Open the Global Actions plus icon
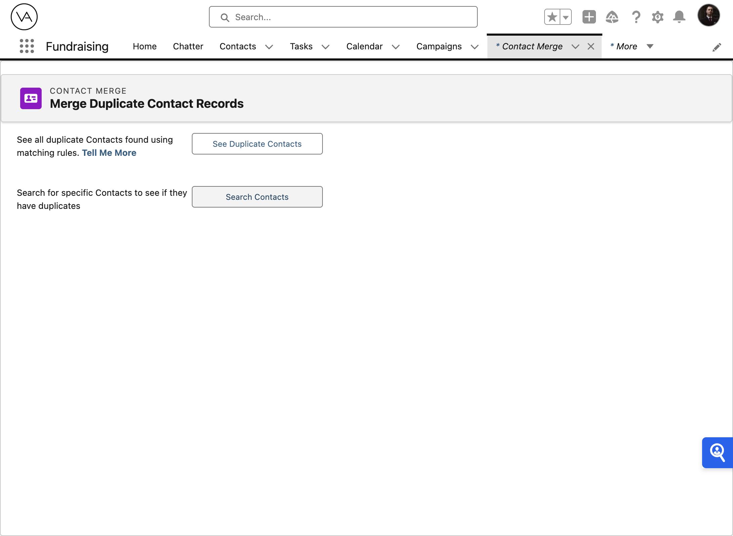 click(589, 17)
